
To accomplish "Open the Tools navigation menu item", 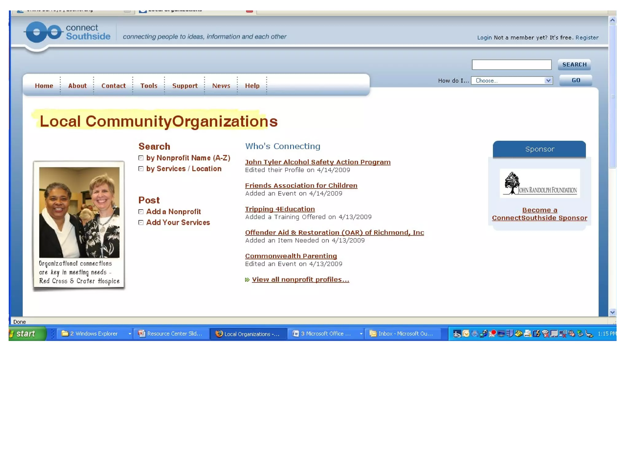I will point(149,86).
